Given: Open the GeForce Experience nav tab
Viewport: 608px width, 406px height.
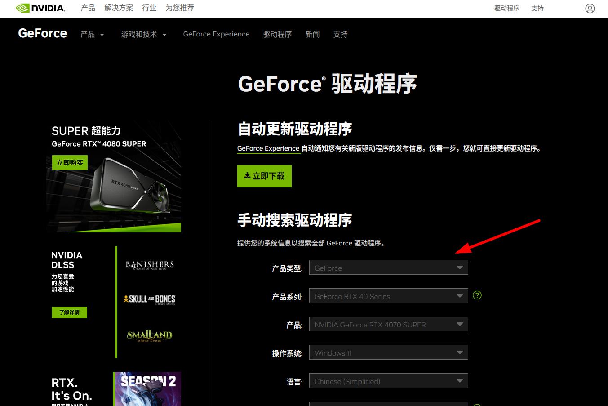Looking at the screenshot, I should tap(216, 34).
